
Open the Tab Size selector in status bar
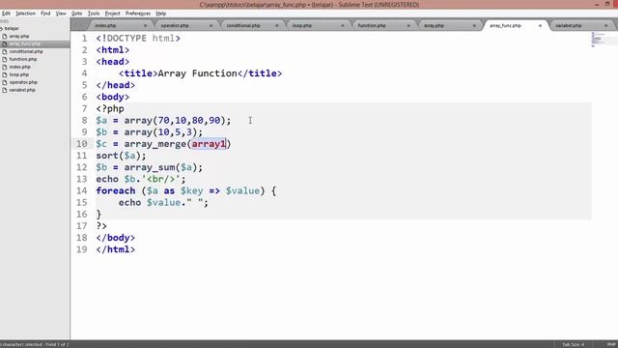tap(574, 345)
